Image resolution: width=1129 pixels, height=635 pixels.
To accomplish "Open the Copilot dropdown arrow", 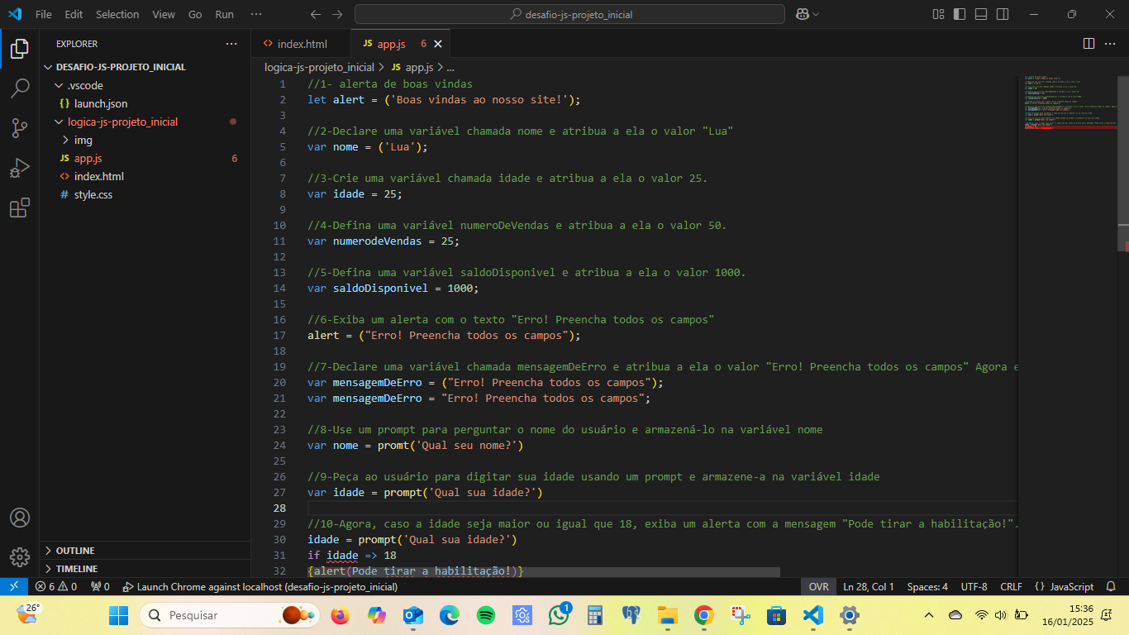I will [817, 14].
